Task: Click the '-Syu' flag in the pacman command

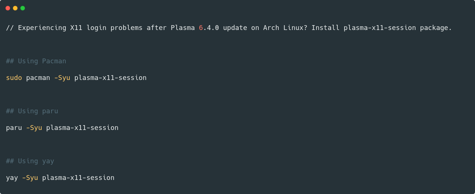Action: click(x=62, y=78)
